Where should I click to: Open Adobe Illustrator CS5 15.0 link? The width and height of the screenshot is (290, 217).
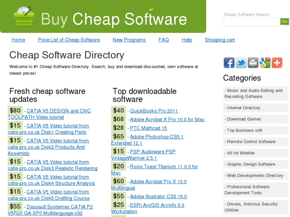(x=158, y=197)
